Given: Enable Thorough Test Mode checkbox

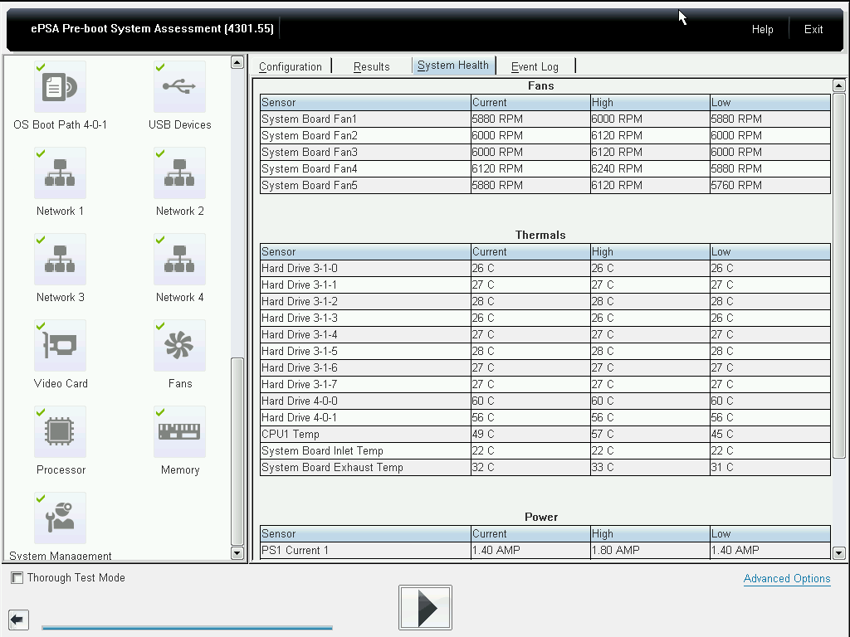Looking at the screenshot, I should [x=17, y=578].
